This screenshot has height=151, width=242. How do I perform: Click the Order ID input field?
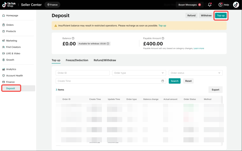pyautogui.click(x=83, y=73)
